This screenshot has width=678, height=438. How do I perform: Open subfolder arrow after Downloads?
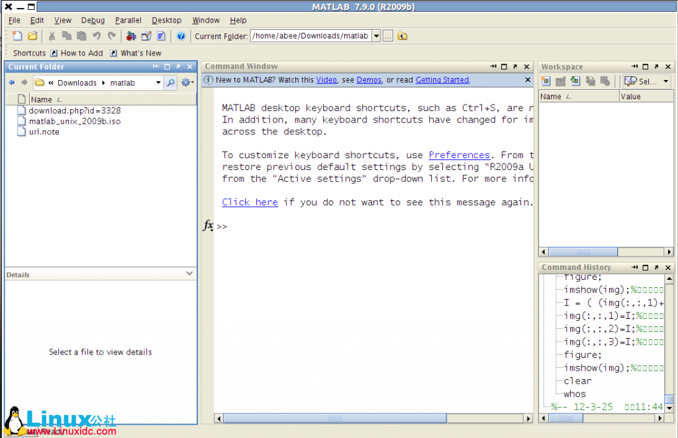tap(103, 83)
